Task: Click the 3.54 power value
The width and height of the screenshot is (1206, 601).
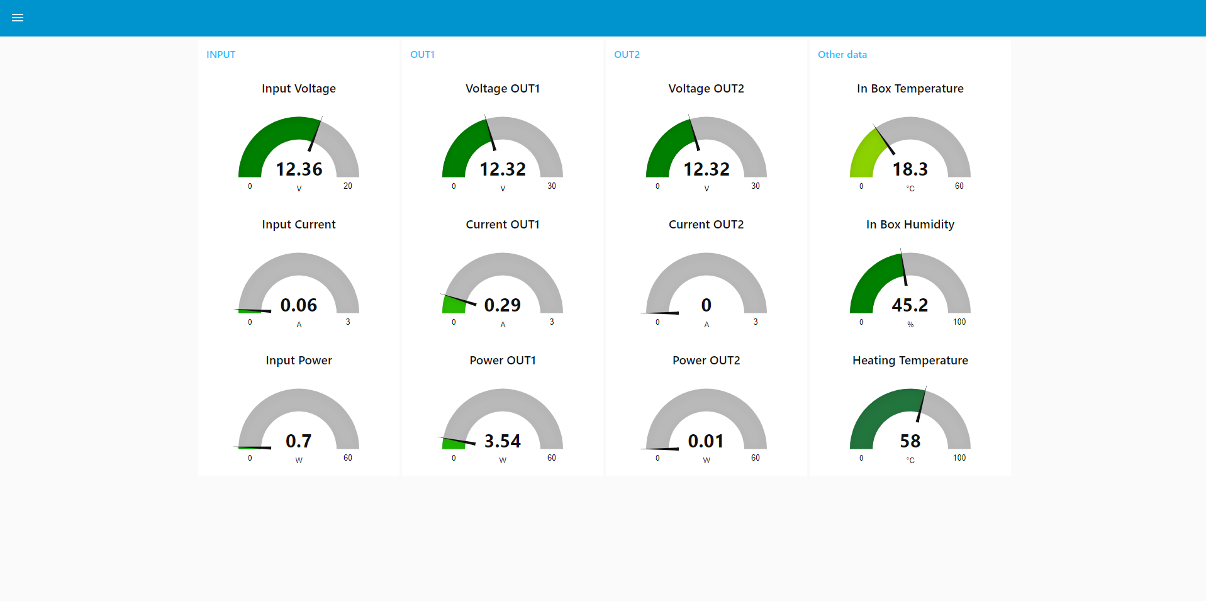Action: point(503,441)
